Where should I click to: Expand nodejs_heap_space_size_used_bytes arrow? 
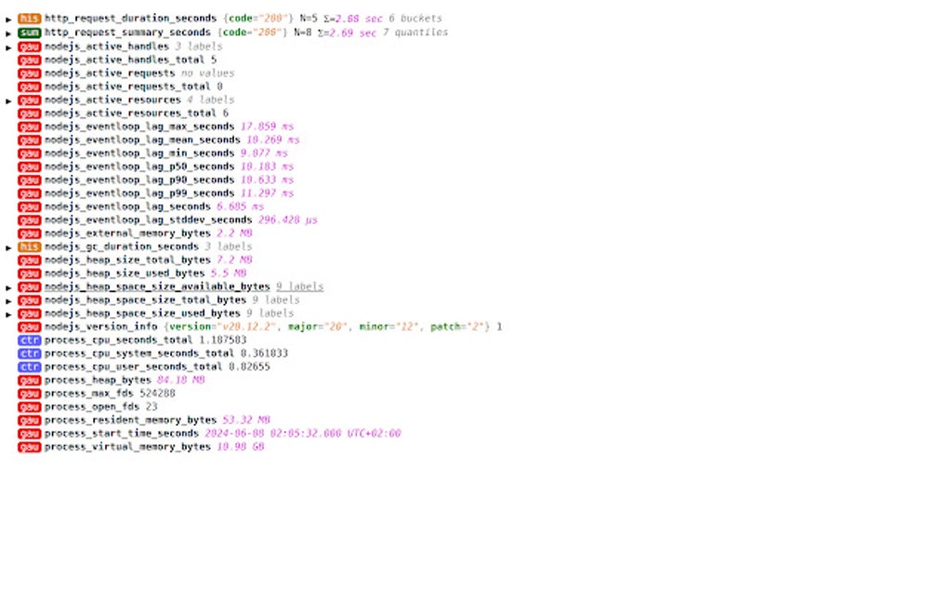8,314
